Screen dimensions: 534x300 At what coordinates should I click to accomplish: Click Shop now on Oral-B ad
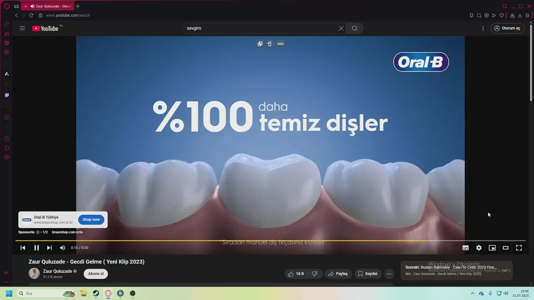[x=91, y=220]
